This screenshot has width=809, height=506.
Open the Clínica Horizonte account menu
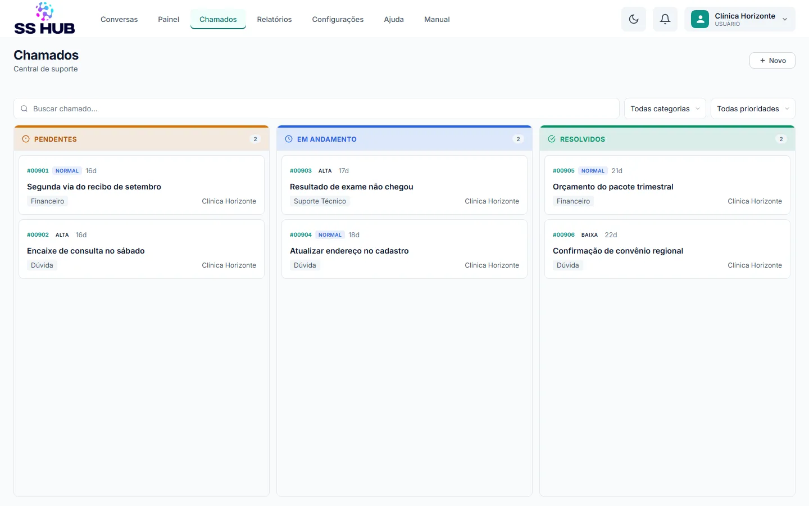(x=740, y=19)
